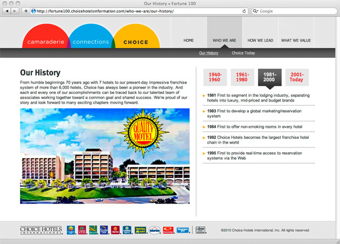Click the blue connections semicircle logo
The width and height of the screenshot is (340, 244).
(91, 36)
